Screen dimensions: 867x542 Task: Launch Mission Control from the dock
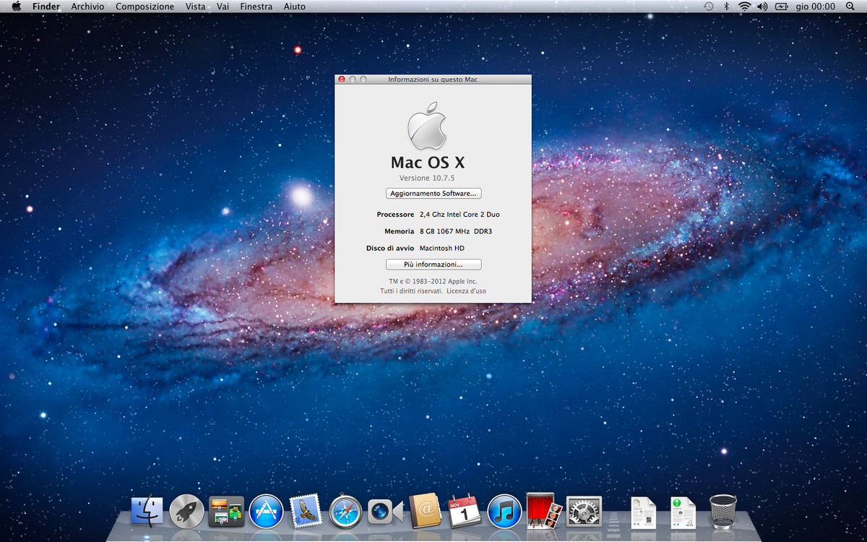(226, 511)
